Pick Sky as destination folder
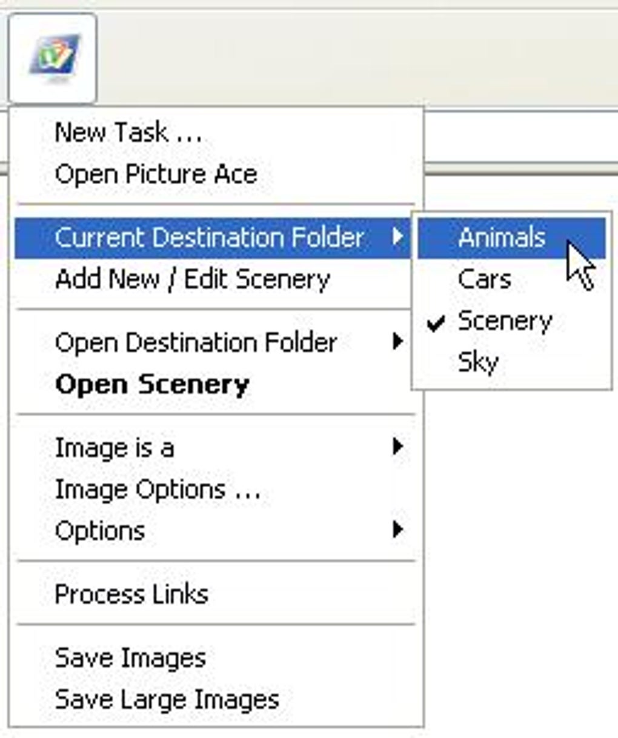This screenshot has height=738, width=618. 478,362
